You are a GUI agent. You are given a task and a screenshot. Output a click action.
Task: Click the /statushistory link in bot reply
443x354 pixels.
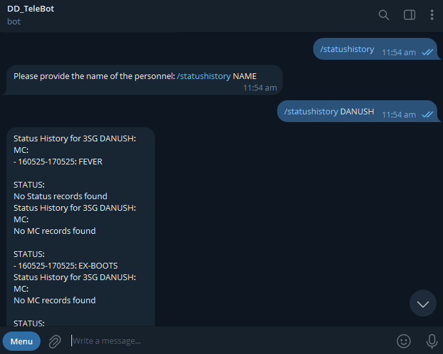click(x=203, y=76)
